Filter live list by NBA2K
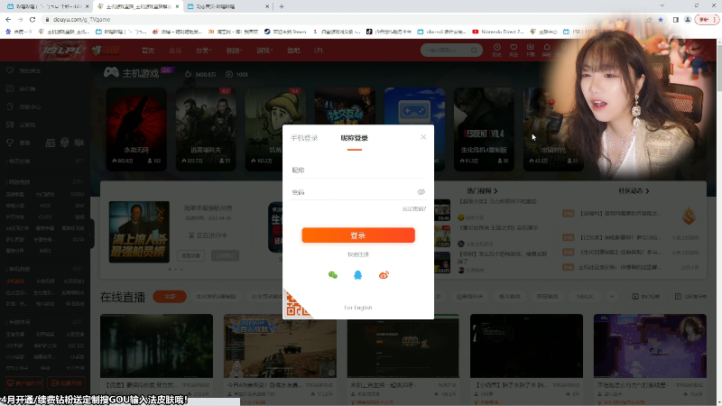 click(x=585, y=297)
